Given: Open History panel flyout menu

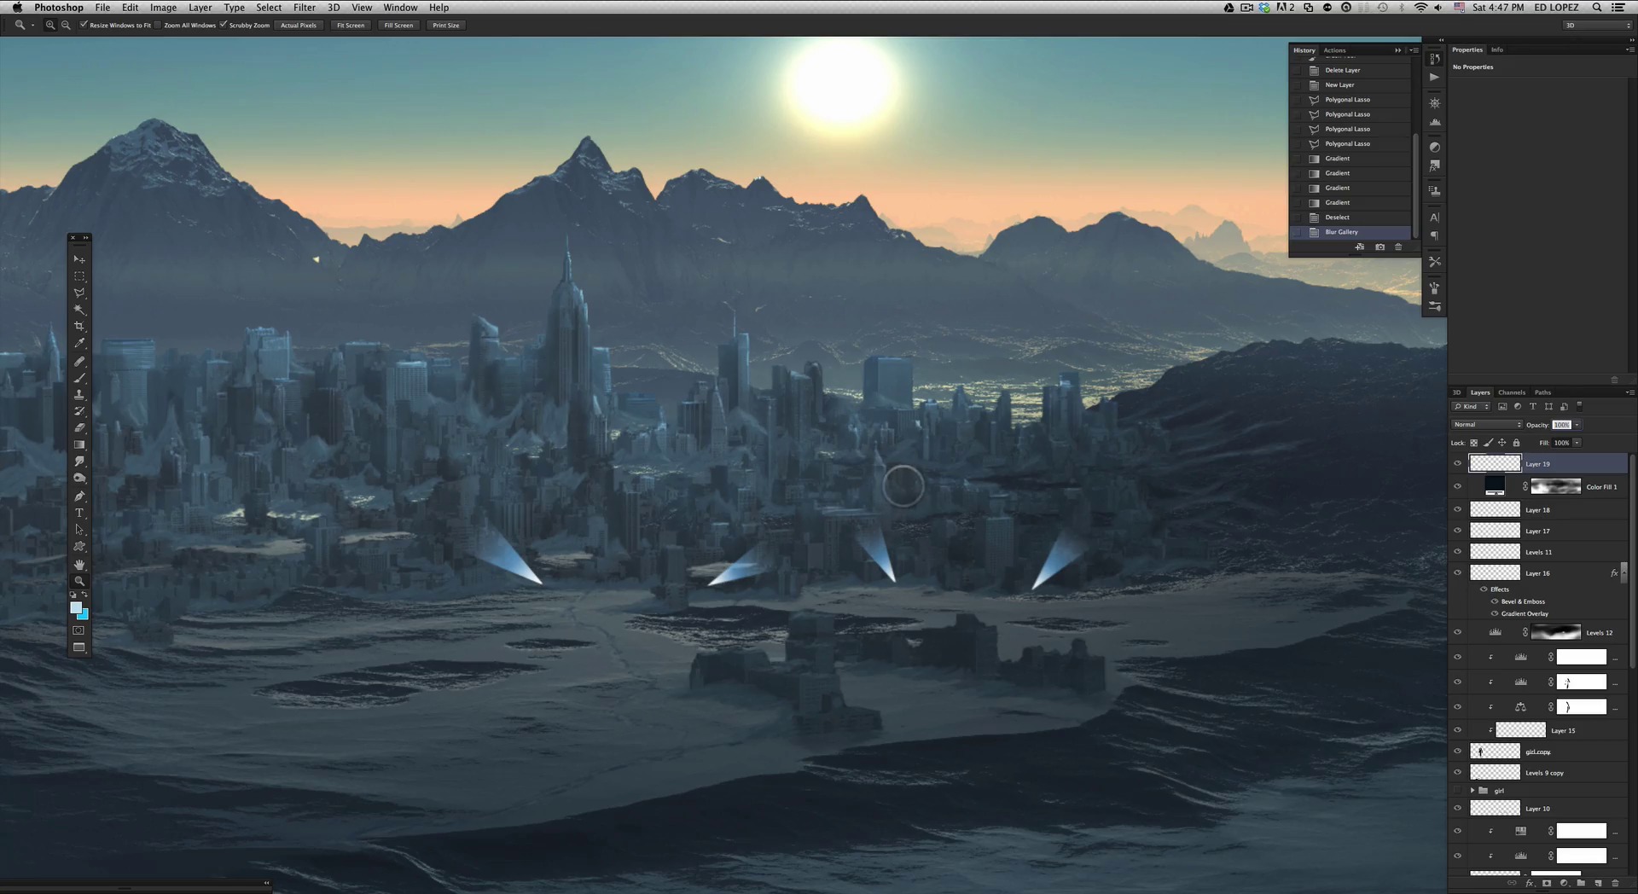Looking at the screenshot, I should (x=1414, y=50).
